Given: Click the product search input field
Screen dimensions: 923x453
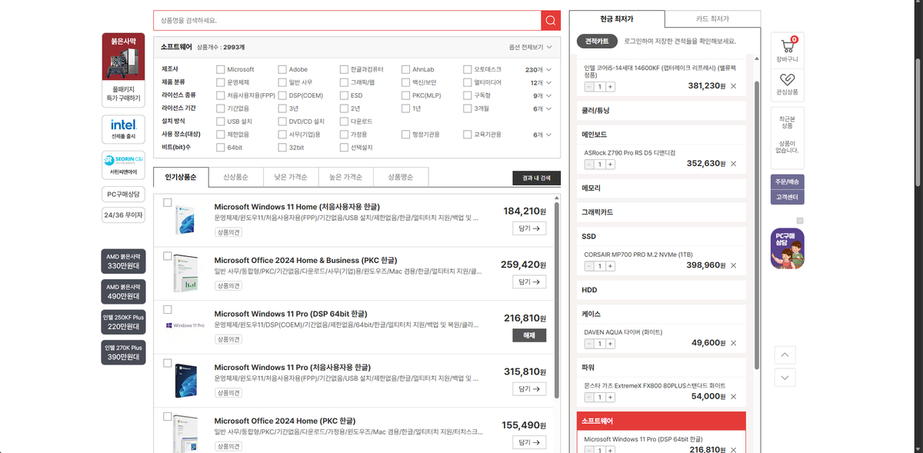Looking at the screenshot, I should [347, 20].
